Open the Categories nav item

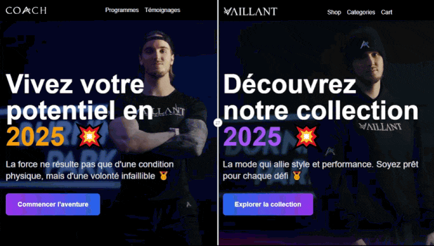click(x=361, y=12)
